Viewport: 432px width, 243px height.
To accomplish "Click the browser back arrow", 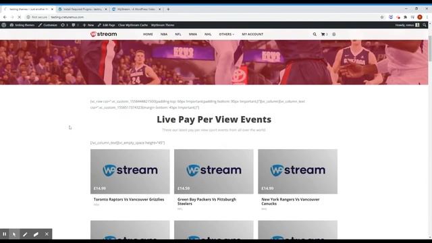I will [5, 17].
